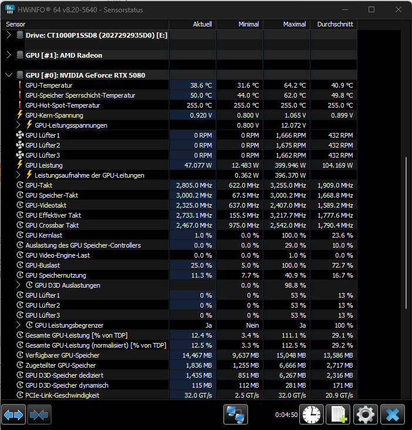Click the drive icon of CT1000P1SSD8
The height and width of the screenshot is (430, 412).
(x=20, y=35)
